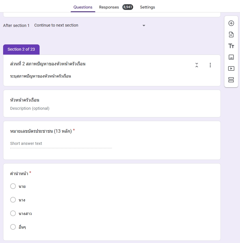
Task: Click the Add image icon
Action: click(231, 57)
